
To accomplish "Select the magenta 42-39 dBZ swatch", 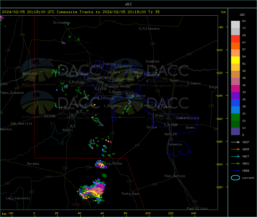I will tap(235, 88).
